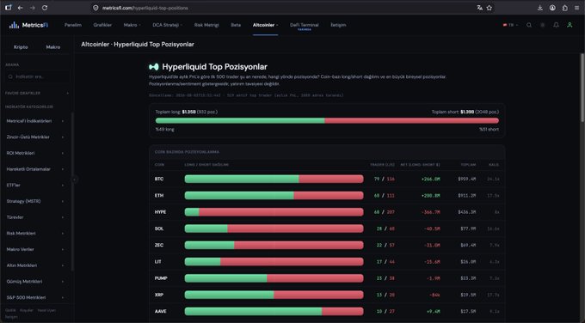
Task: Expand ROI Metrikleri category
Action: tap(35, 153)
